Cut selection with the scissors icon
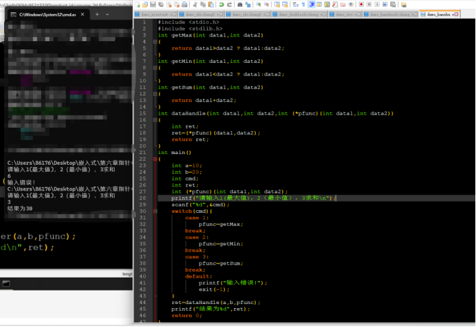Image resolution: width=476 pixels, height=327 pixels. point(195,5)
